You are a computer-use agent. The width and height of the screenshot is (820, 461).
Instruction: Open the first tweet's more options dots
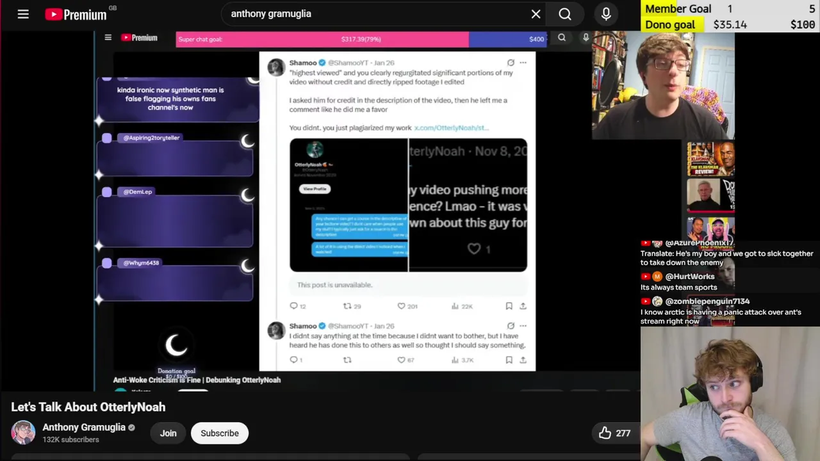(523, 63)
